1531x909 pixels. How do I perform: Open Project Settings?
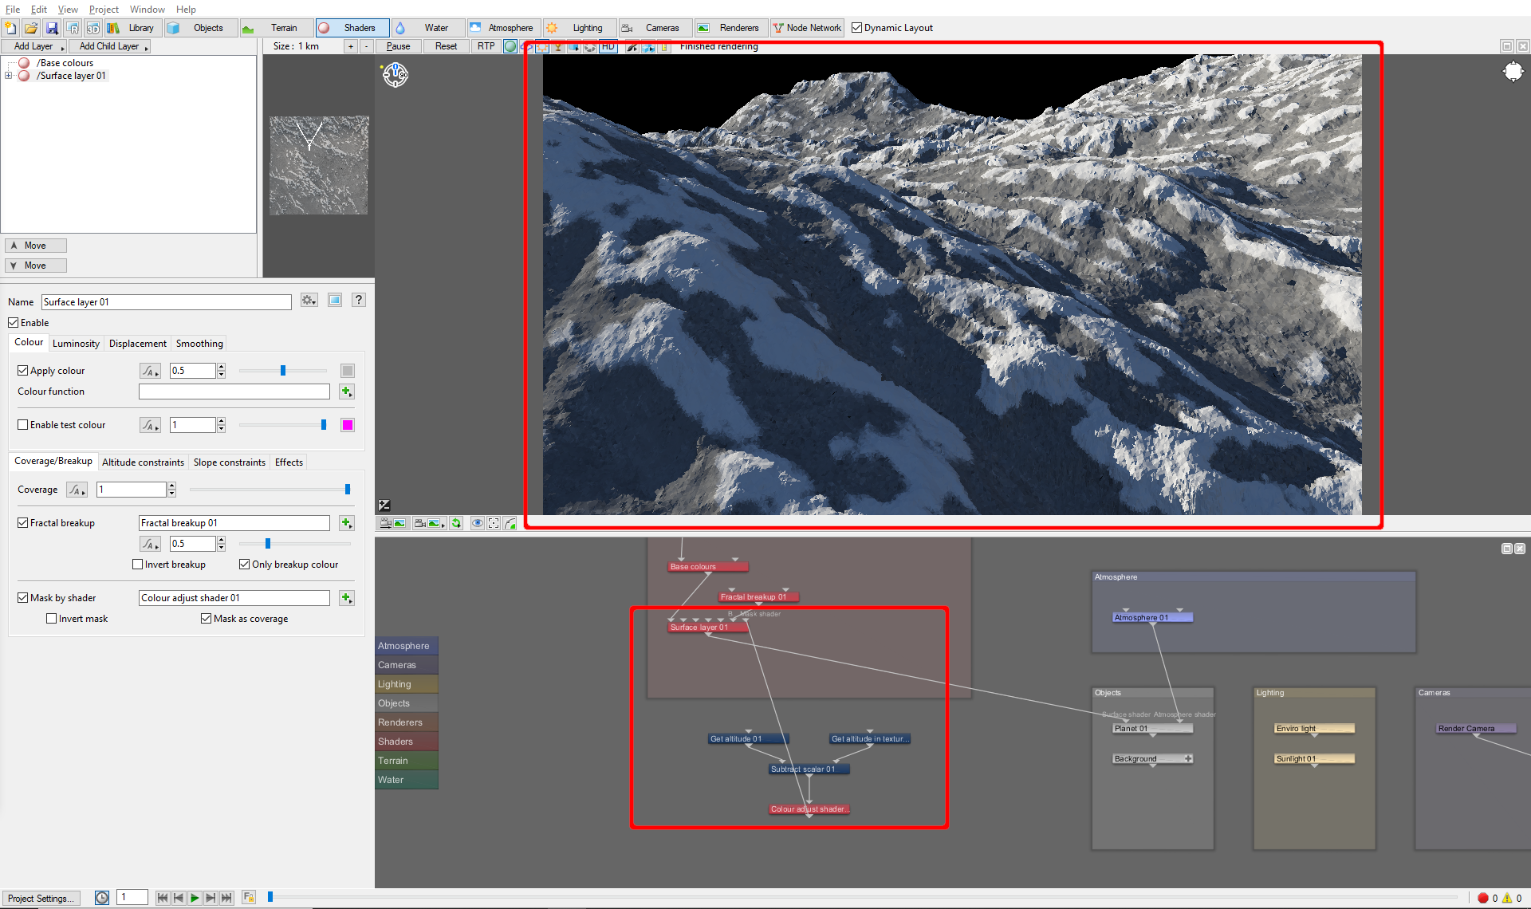click(41, 899)
